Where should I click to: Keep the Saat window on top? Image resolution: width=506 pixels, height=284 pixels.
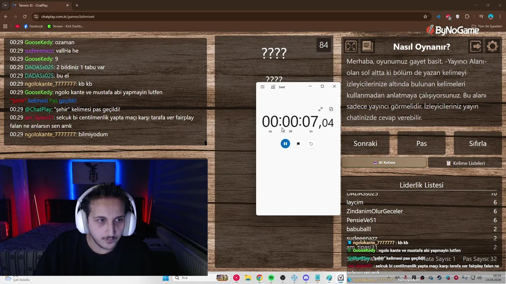[331, 109]
